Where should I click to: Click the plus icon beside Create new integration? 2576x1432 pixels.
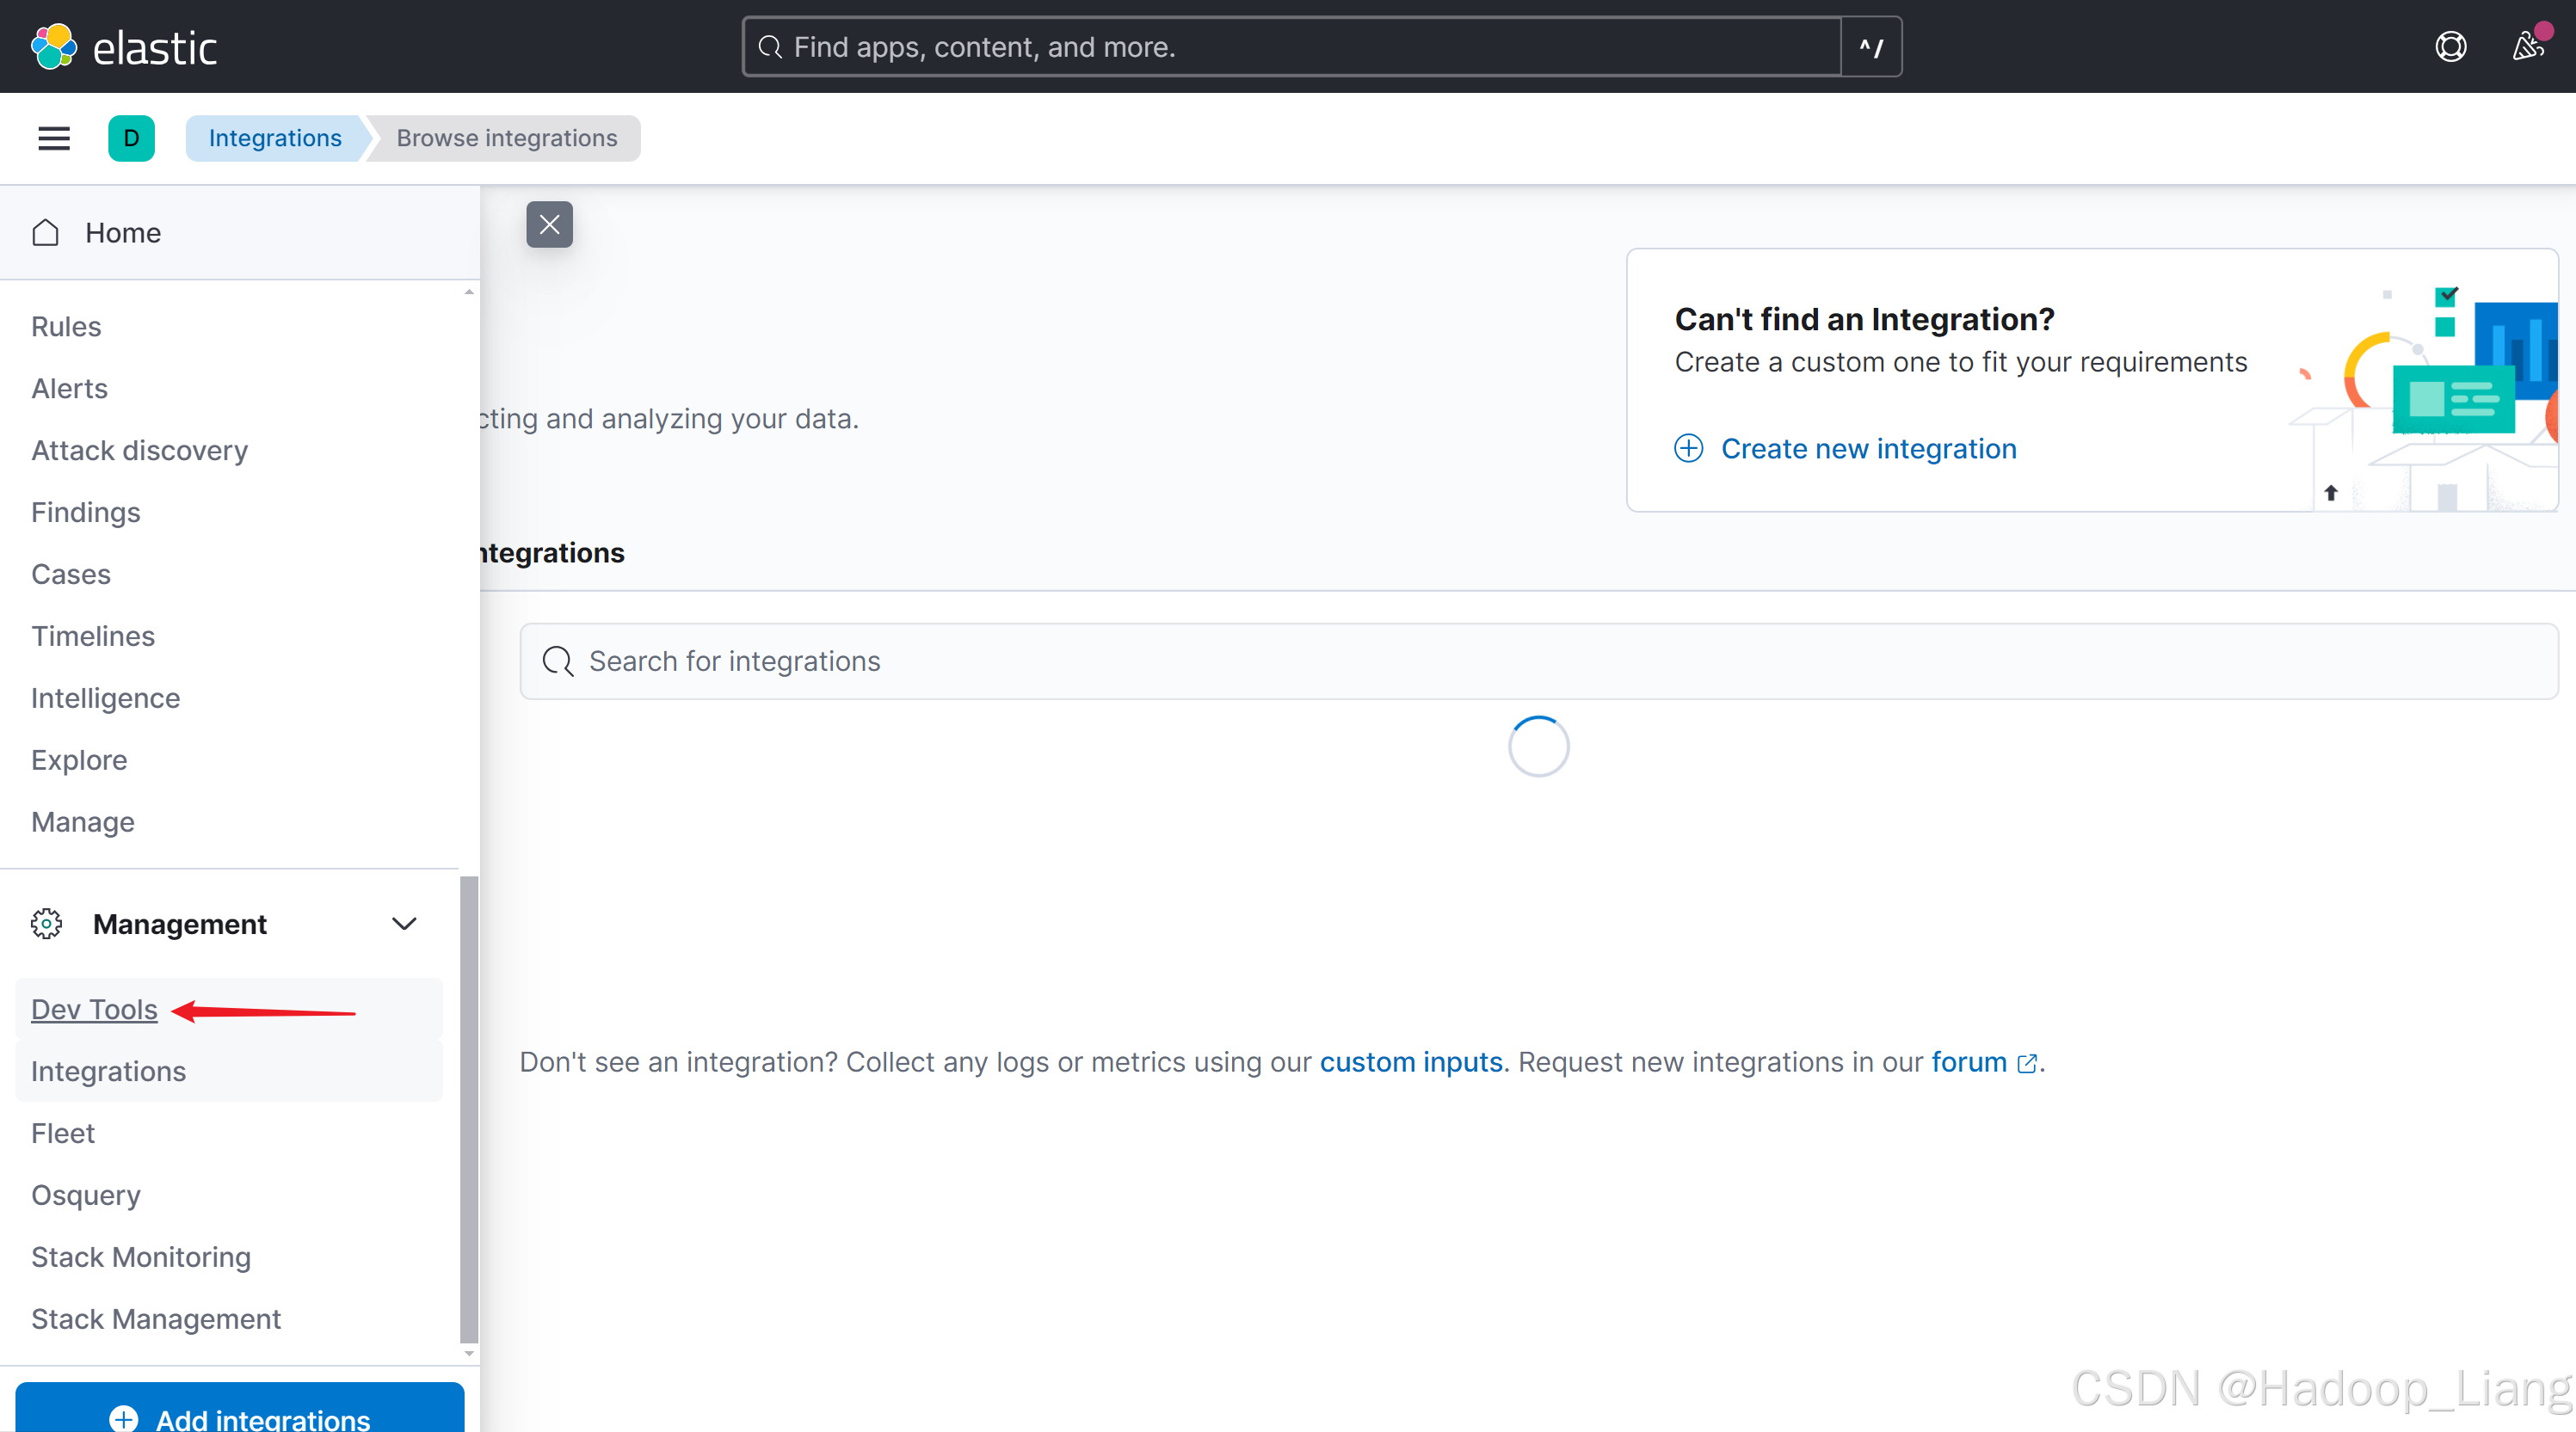pyautogui.click(x=1688, y=448)
